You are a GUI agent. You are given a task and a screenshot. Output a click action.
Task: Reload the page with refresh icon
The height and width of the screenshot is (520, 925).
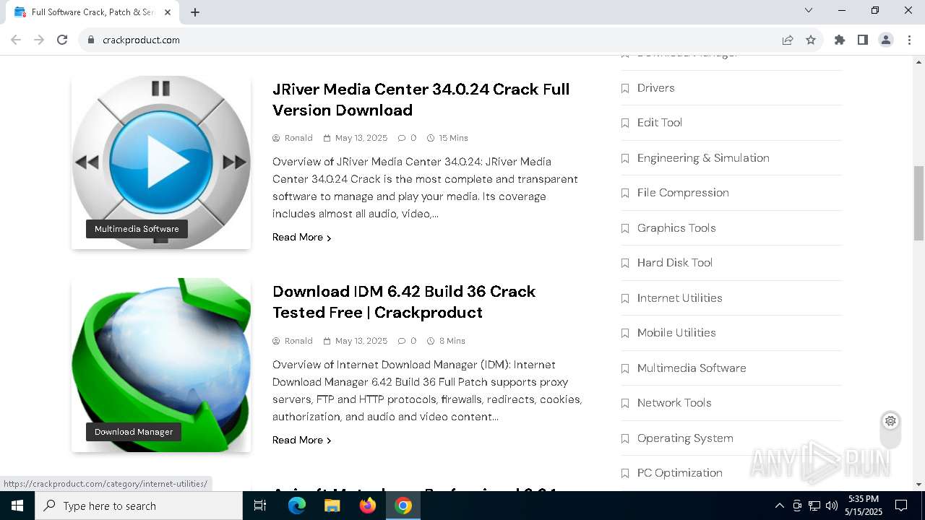coord(62,40)
